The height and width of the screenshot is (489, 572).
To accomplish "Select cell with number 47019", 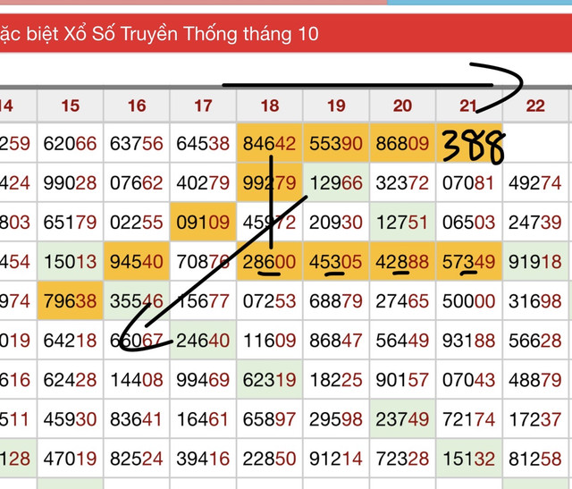I will [x=70, y=459].
